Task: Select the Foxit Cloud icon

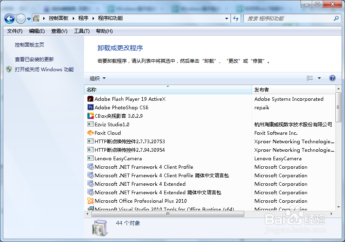Action: pos(91,133)
